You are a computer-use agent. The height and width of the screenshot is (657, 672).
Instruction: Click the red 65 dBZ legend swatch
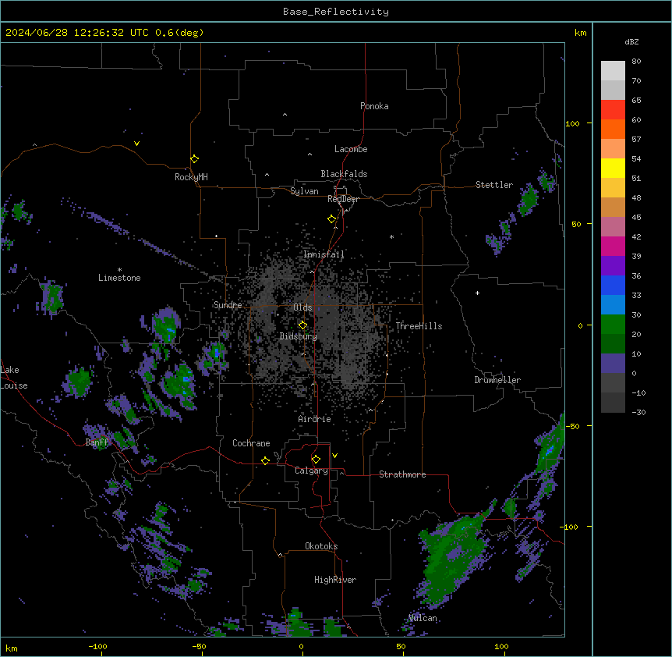pos(613,110)
